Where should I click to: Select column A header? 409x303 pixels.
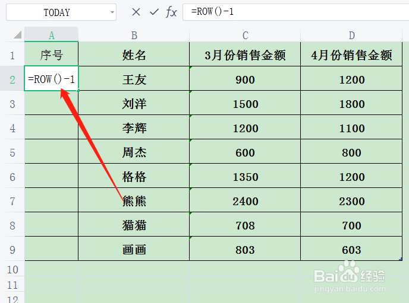(x=51, y=35)
